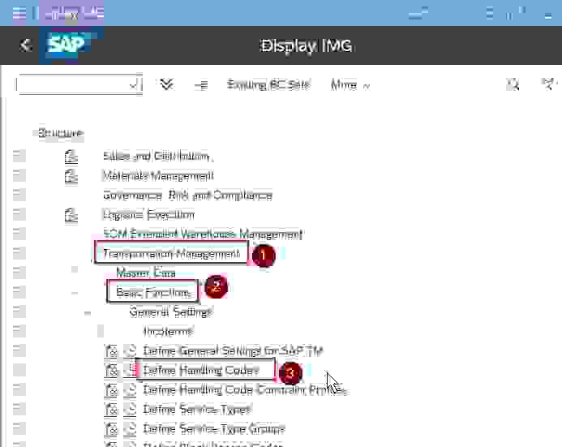
Task: Click the execute clock icon for Define Handling Codes
Action: click(x=131, y=371)
